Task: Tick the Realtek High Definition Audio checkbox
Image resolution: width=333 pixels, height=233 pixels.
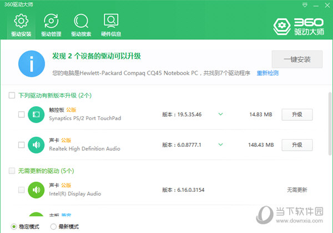Action: (21, 145)
